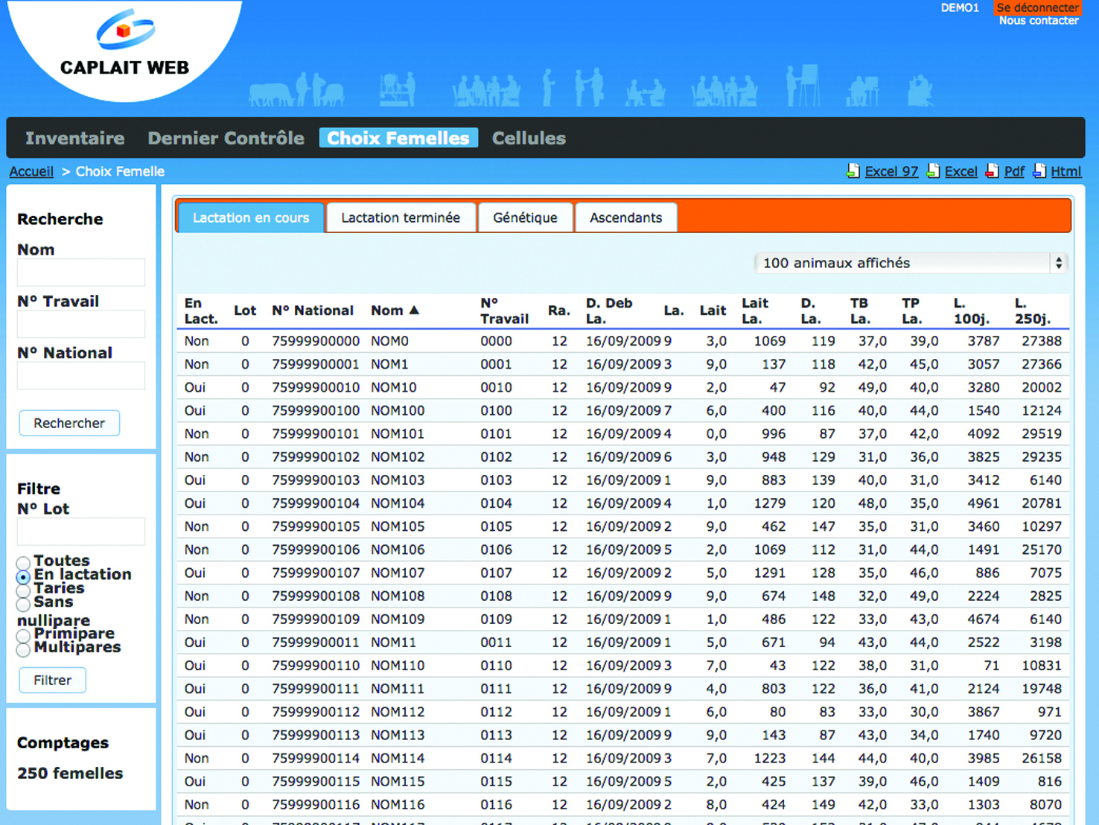Open the Excel export link
This screenshot has width=1099, height=825.
point(961,171)
